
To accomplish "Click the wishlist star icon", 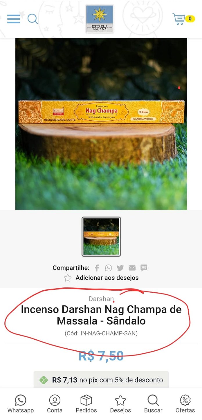I will click(68, 278).
